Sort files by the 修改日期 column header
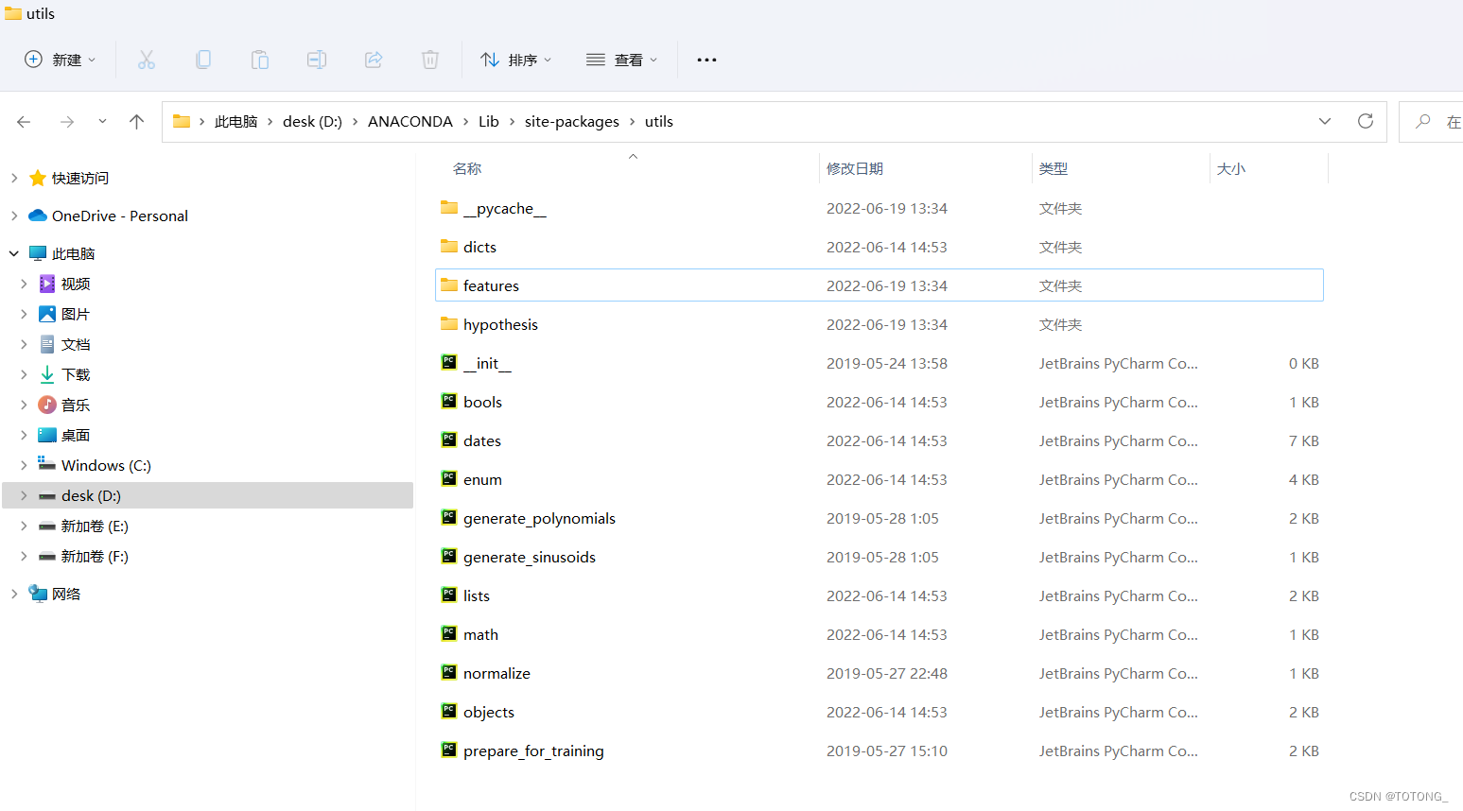The width and height of the screenshot is (1463, 811). [x=855, y=168]
